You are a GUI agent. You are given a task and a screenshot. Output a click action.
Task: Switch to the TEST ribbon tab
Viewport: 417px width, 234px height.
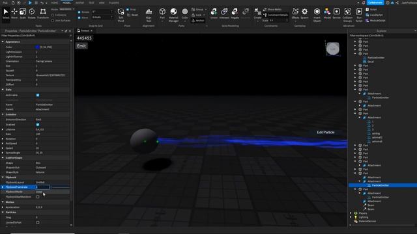91,3
